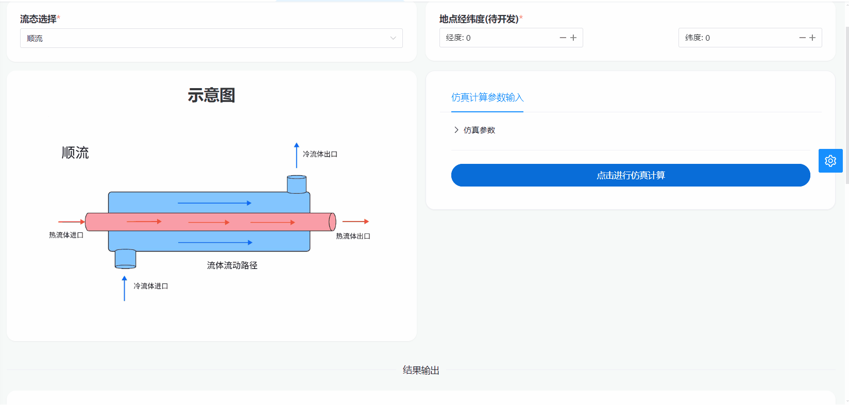This screenshot has width=849, height=405.
Task: Open the 流态选择 dropdown showing 顺流
Action: 206,38
